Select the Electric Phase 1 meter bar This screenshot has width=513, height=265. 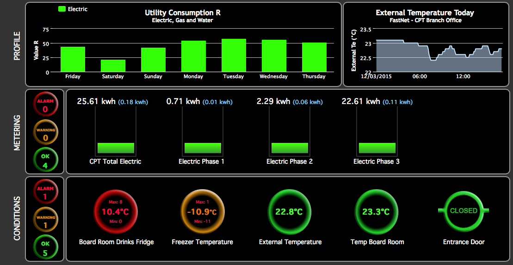[x=203, y=148]
